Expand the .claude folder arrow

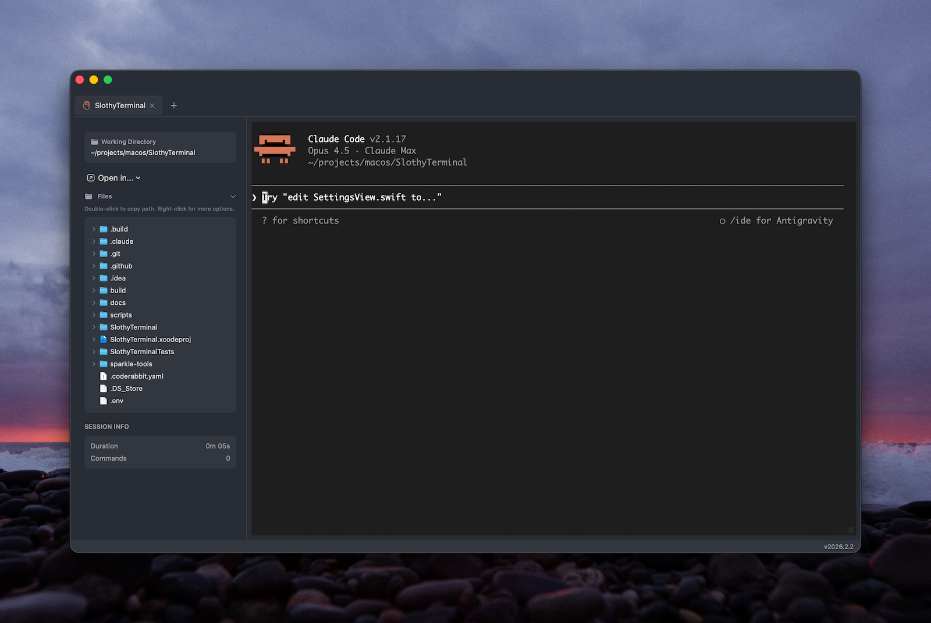click(94, 241)
